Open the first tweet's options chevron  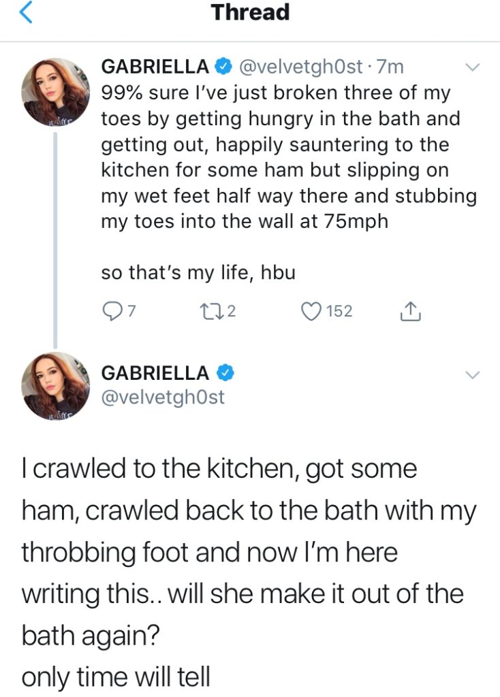[471, 67]
